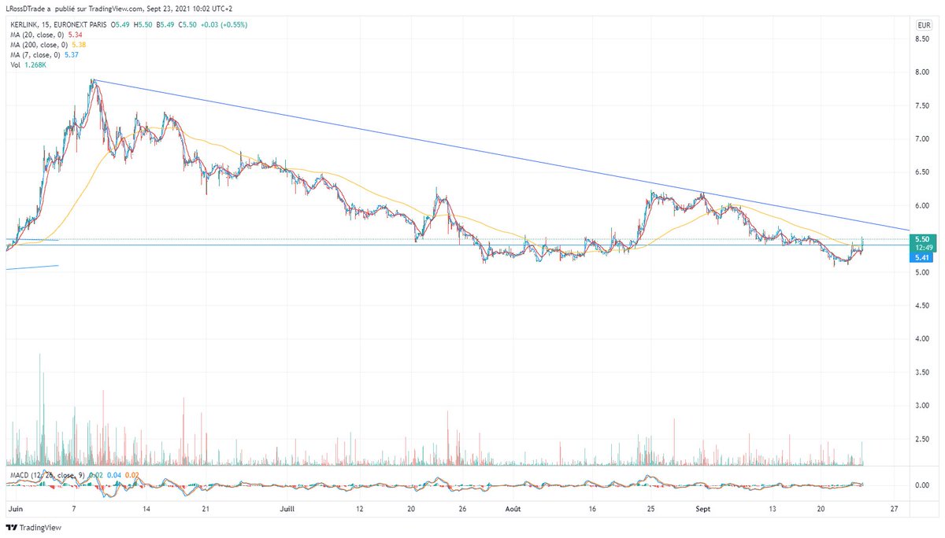945x538 pixels.
Task: Click the Juin date axis label
Action: [14, 510]
